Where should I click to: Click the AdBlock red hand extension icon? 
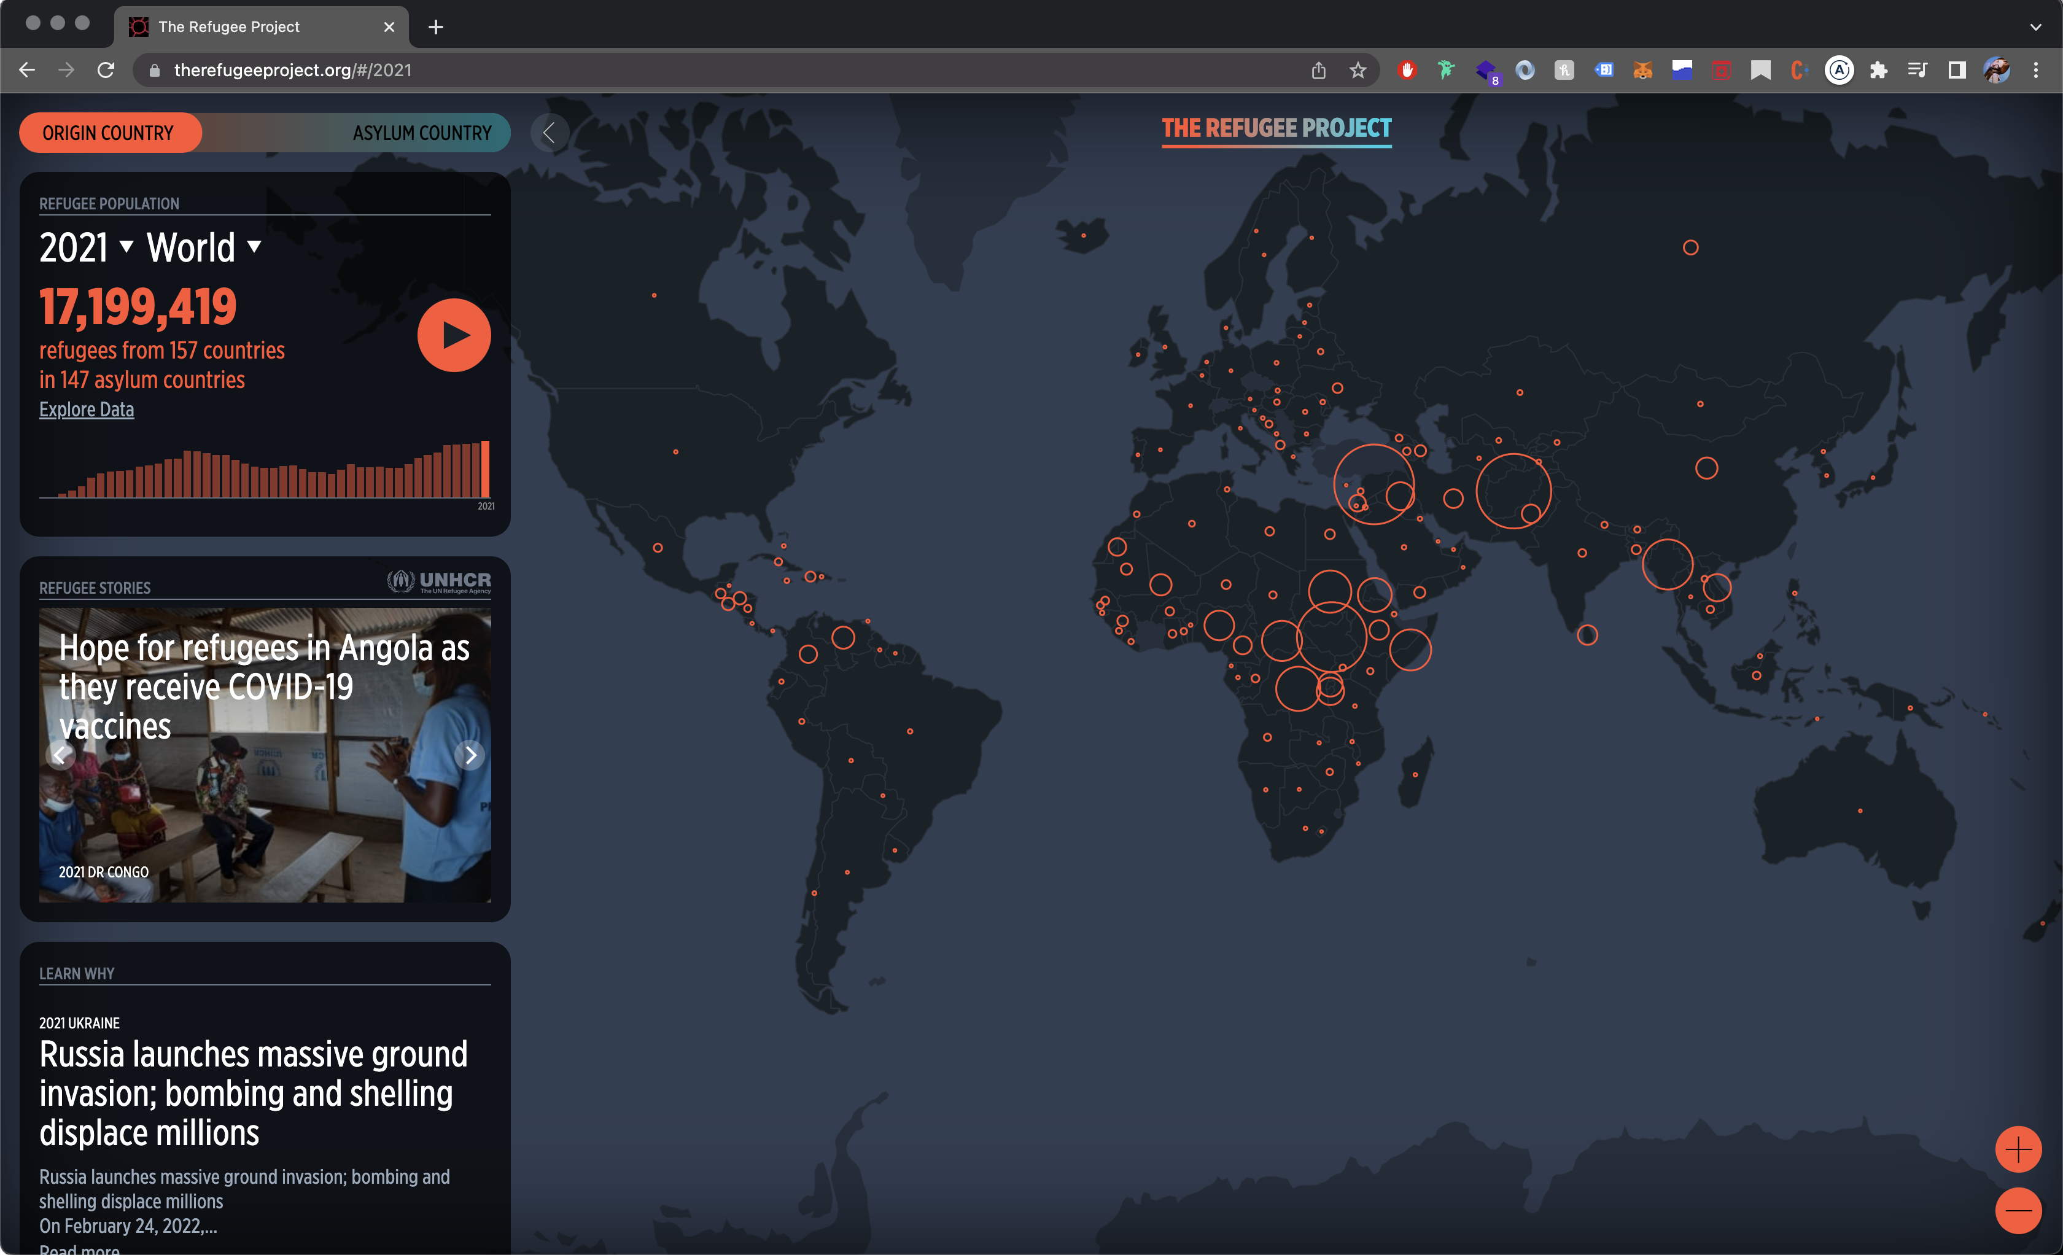point(1407,71)
